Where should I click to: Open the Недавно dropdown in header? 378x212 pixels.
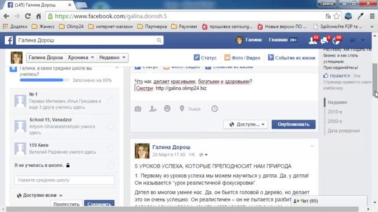[112, 58]
